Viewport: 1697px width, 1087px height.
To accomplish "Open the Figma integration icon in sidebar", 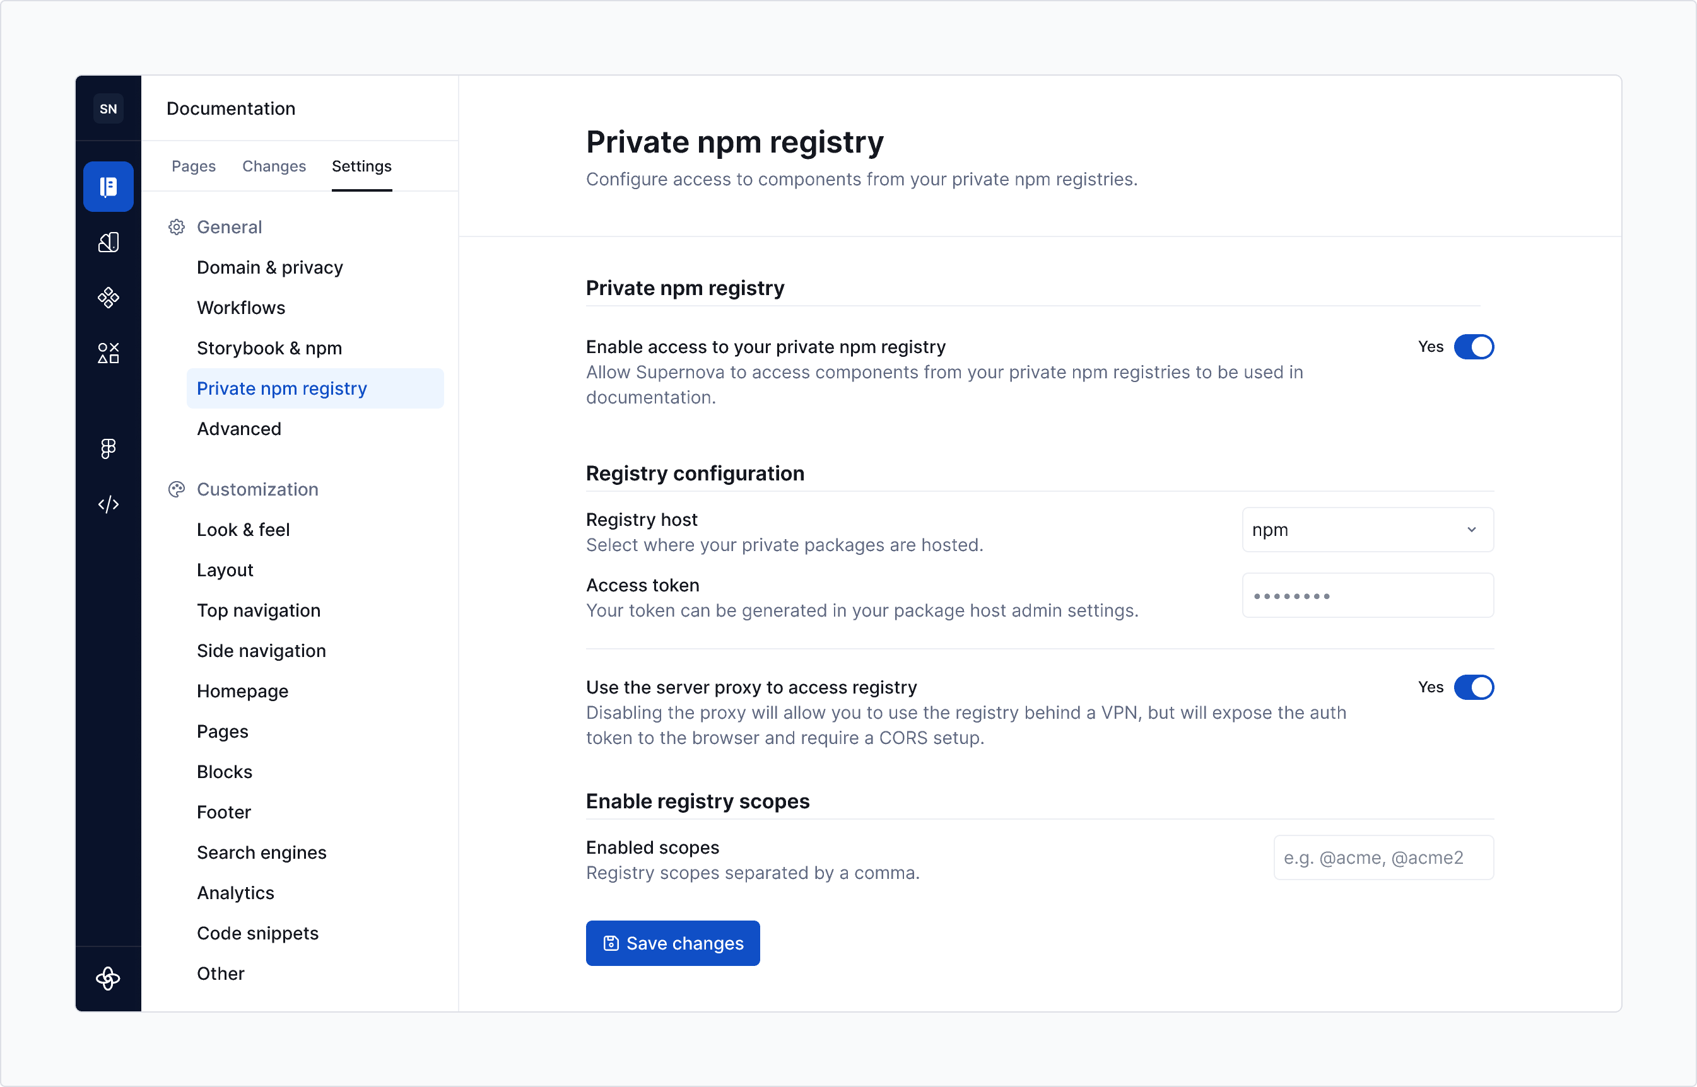I will 108,449.
